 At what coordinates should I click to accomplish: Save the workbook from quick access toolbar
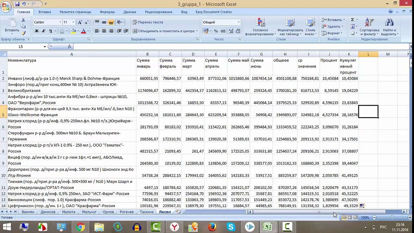click(17, 4)
